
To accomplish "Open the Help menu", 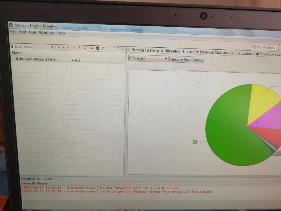I will 61,33.
